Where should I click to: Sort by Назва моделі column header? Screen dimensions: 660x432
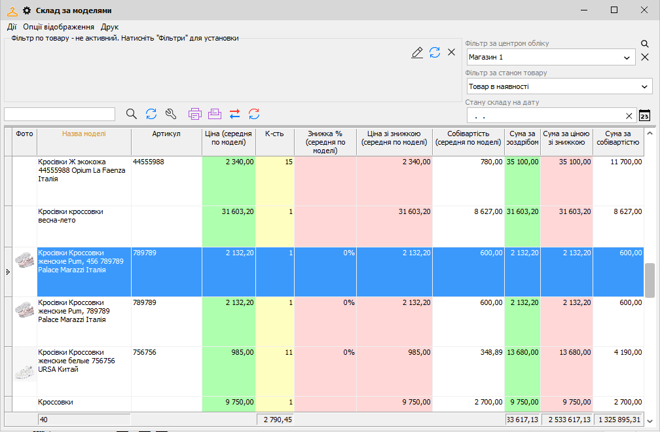[84, 134]
